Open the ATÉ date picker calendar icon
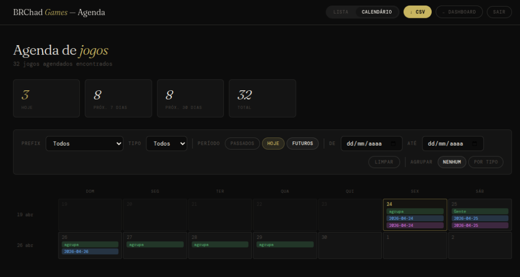The height and width of the screenshot is (277, 520). point(475,144)
